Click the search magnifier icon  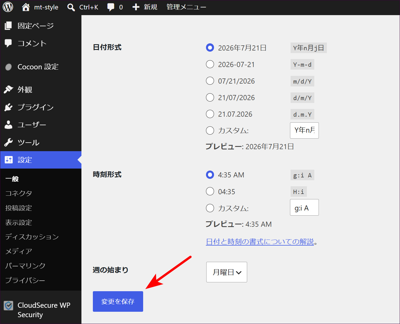[71, 7]
